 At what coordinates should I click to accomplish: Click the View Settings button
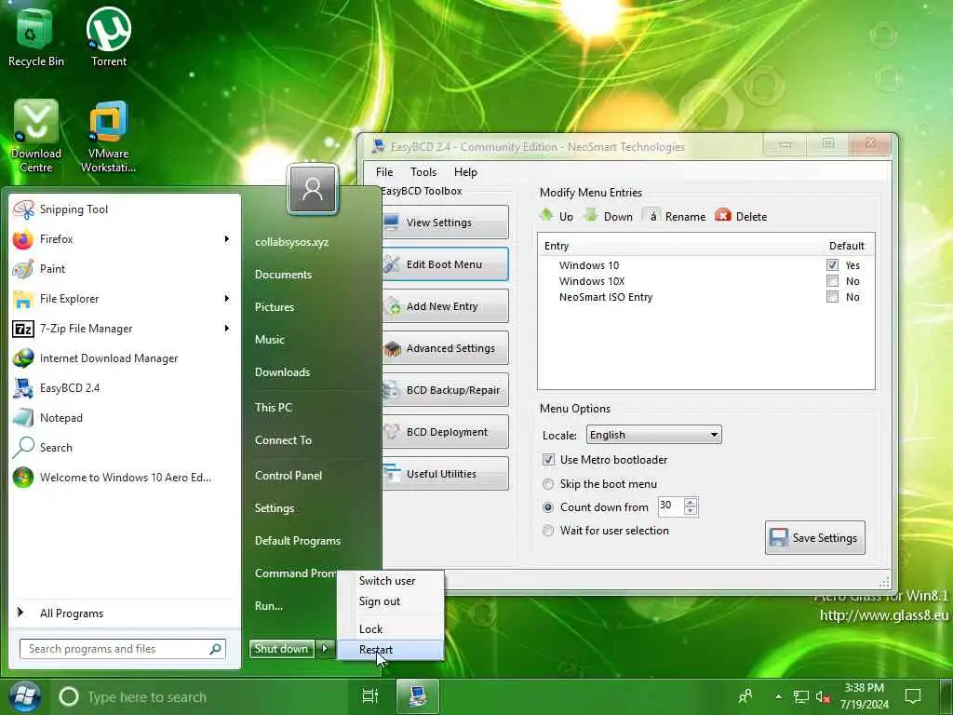click(445, 222)
